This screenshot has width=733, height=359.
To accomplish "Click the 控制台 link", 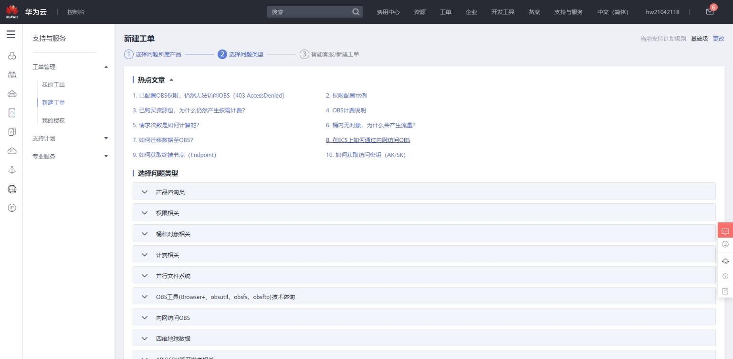I will tap(76, 12).
